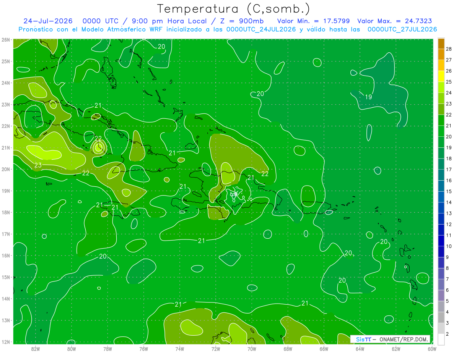The image size is (459, 354).
Task: Click the longitude label '60W'
Action: 432,349
